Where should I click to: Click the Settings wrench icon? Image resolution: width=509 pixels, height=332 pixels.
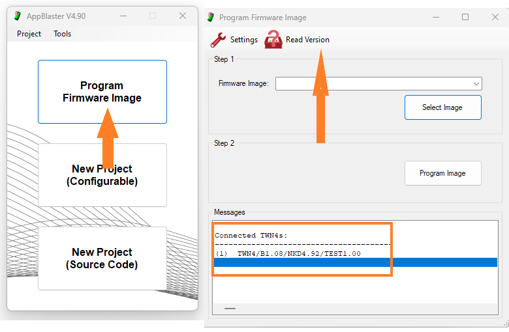click(x=218, y=40)
